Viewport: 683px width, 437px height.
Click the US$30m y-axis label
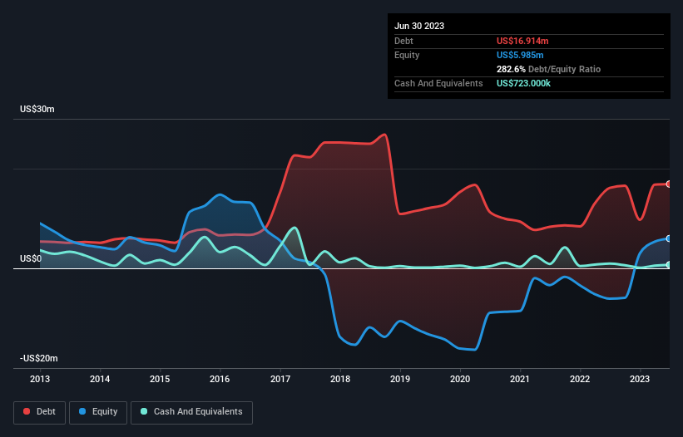pos(37,109)
